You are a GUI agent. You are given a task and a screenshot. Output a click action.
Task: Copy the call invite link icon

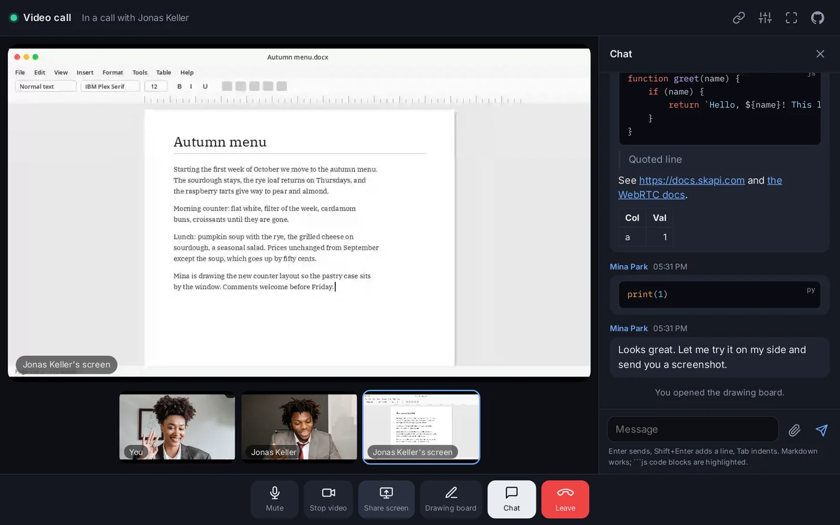pyautogui.click(x=739, y=18)
